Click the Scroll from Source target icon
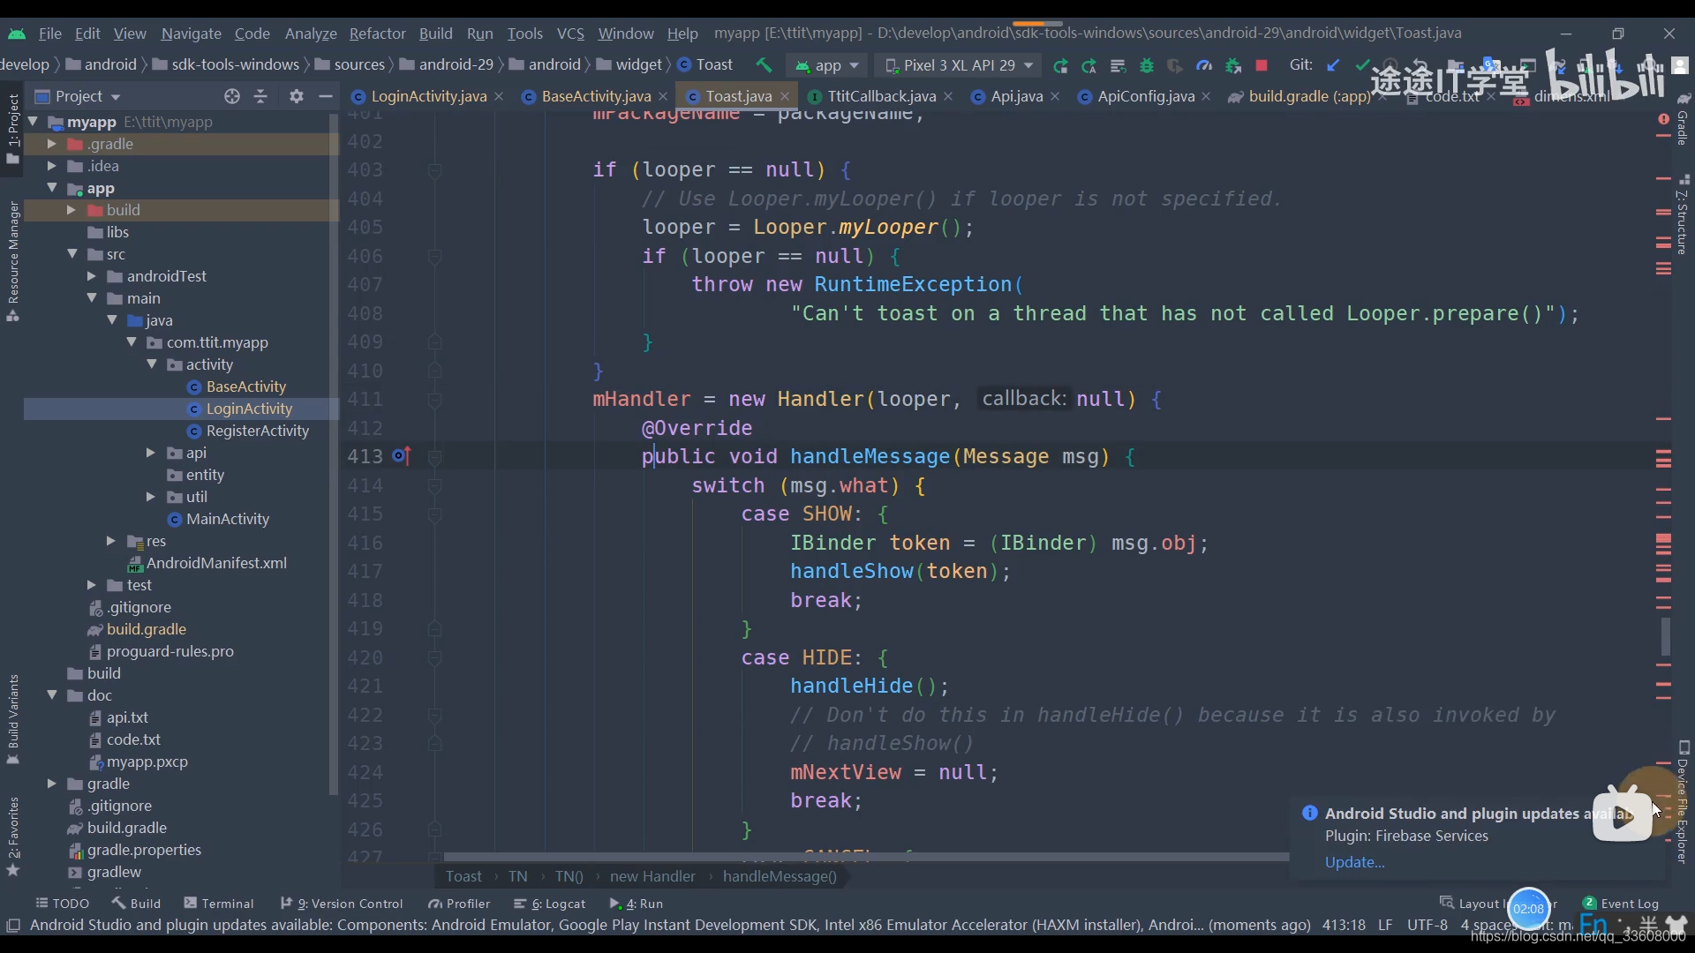The image size is (1695, 953). pos(232,96)
